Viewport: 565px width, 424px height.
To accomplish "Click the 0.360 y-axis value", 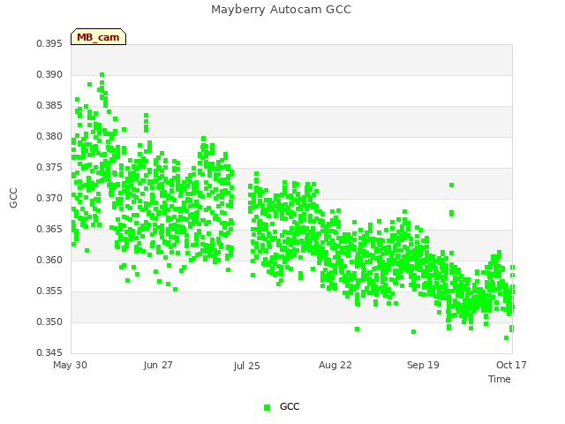I will tap(49, 261).
